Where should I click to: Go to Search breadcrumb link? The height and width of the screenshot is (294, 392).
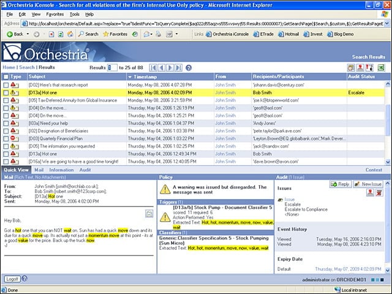(27, 67)
